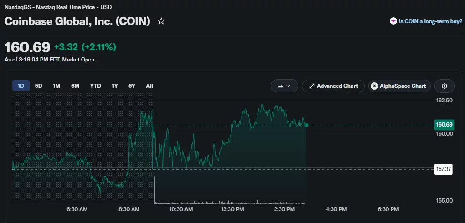The width and height of the screenshot is (465, 223).
Task: Star Coinbase Global to add to watchlist
Action: pos(161,21)
